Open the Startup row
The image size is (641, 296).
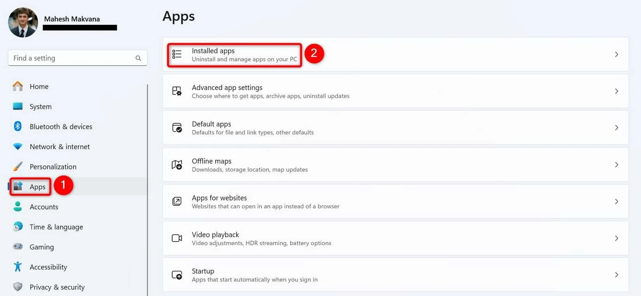click(395, 275)
